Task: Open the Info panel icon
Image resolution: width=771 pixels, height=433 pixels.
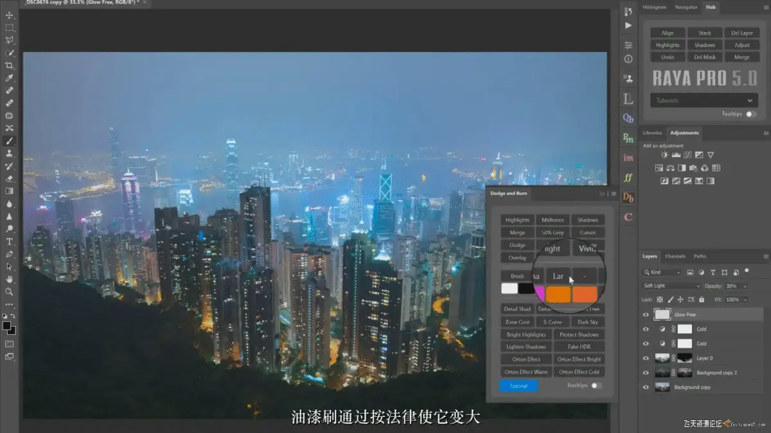Action: pos(628,59)
